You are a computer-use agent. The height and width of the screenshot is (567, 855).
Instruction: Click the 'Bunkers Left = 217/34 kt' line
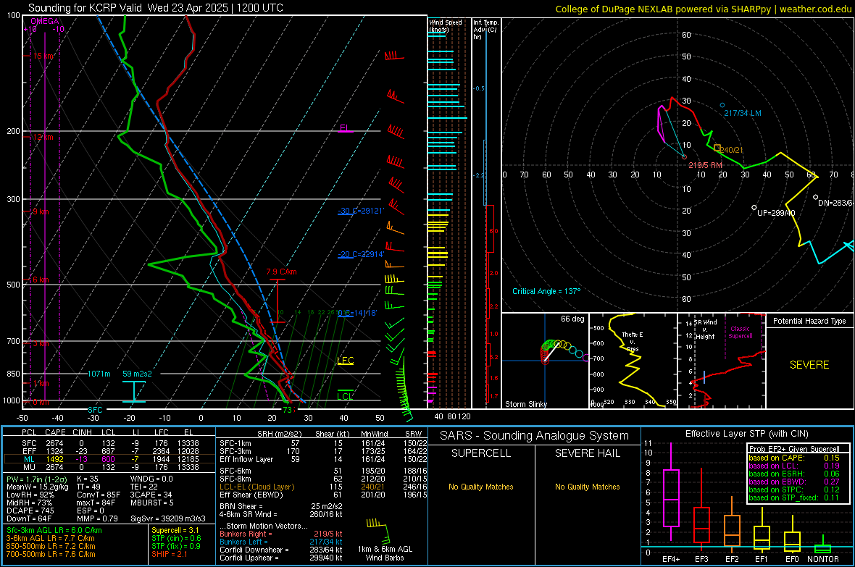281,542
